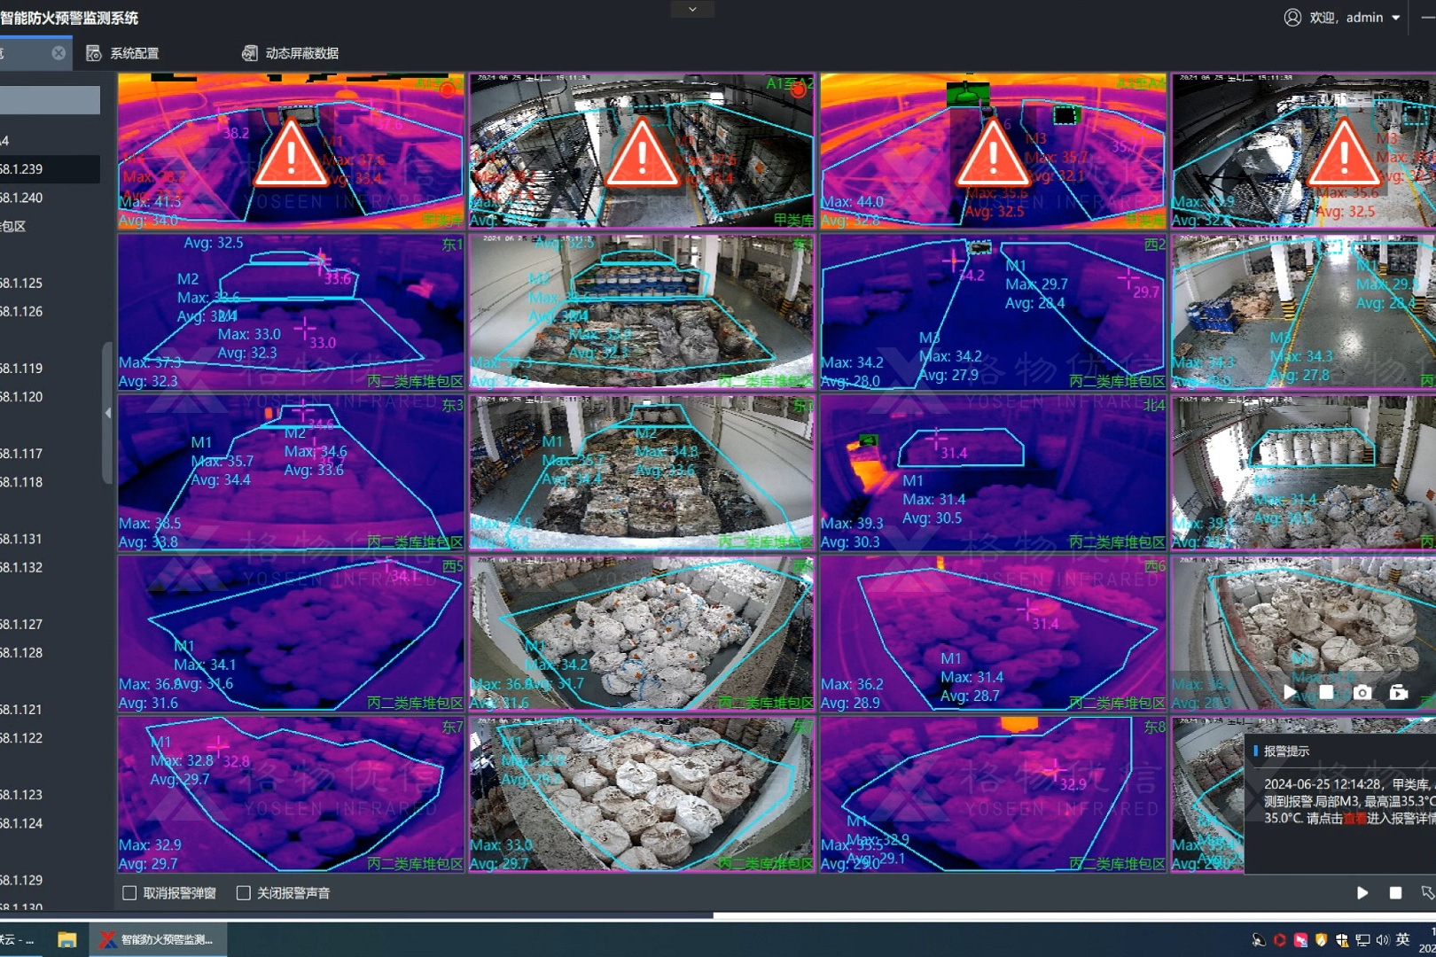Viewport: 1436px width, 957px height.
Task: Stop the stream on video tile overlay
Action: click(1326, 693)
